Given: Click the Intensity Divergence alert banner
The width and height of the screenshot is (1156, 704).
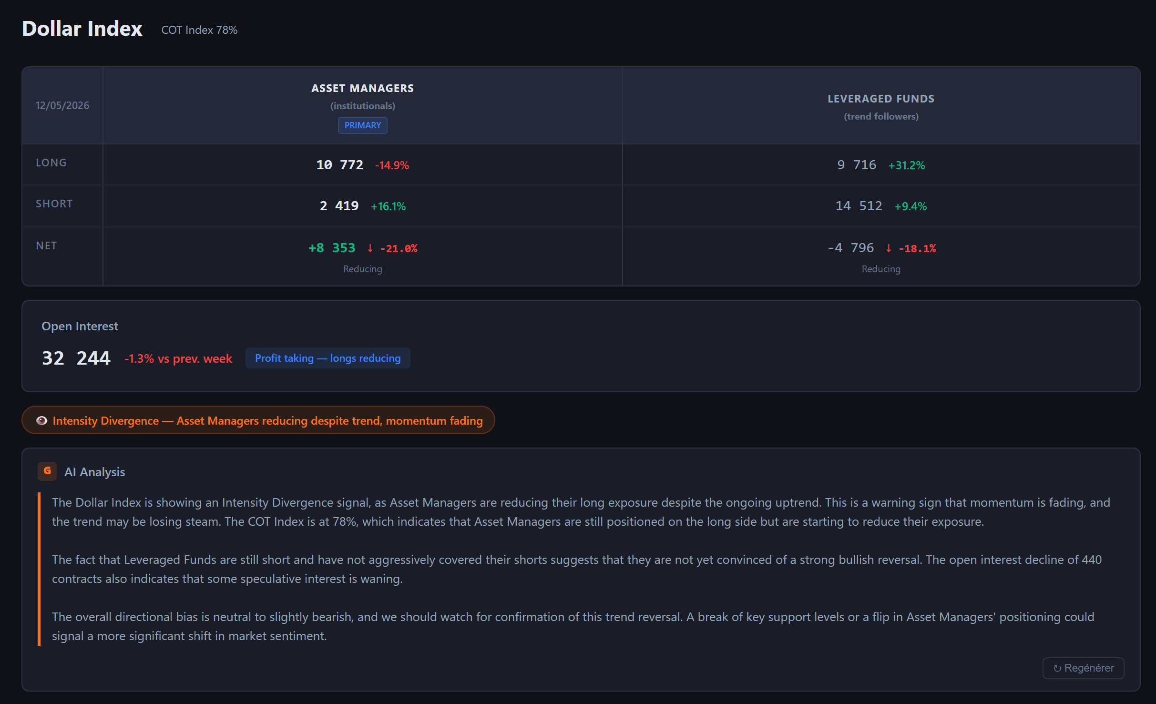Looking at the screenshot, I should tap(258, 420).
